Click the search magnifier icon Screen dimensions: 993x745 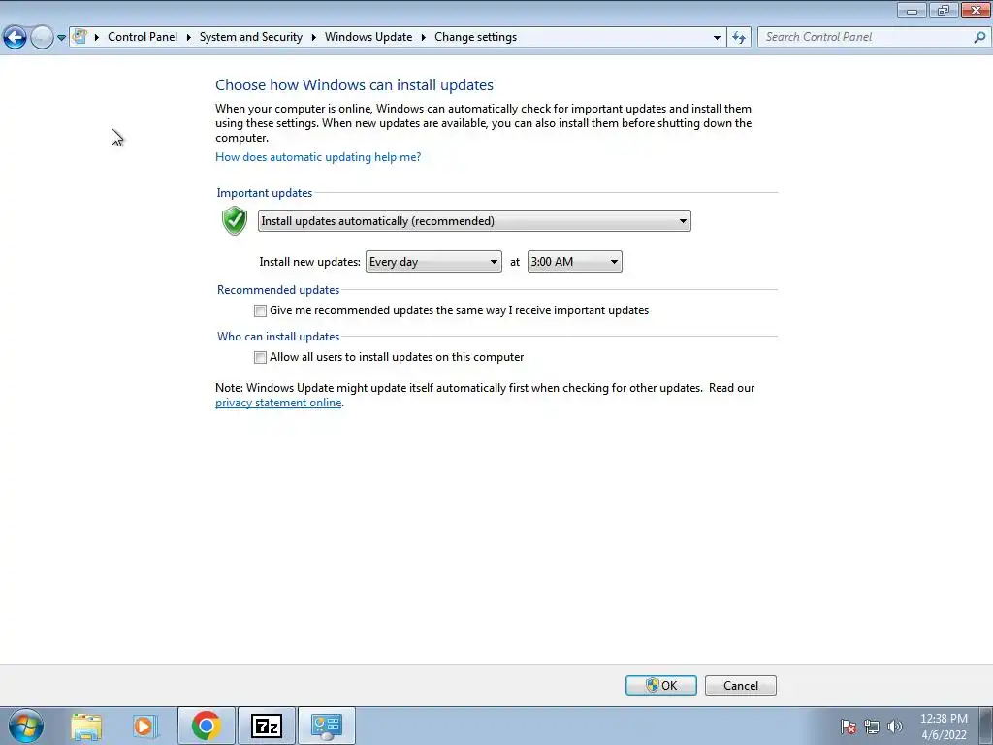tap(979, 37)
